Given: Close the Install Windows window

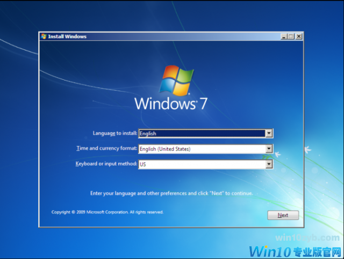Looking at the screenshot, I should pos(299,36).
